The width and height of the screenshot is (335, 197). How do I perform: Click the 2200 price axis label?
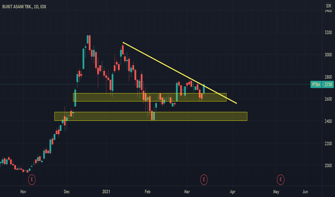(x=328, y=144)
